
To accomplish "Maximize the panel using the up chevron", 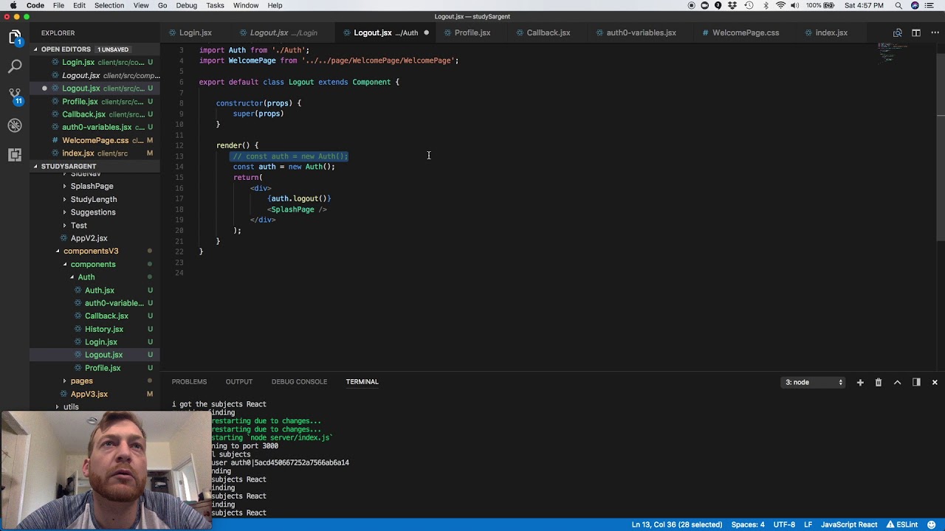I will pyautogui.click(x=897, y=382).
